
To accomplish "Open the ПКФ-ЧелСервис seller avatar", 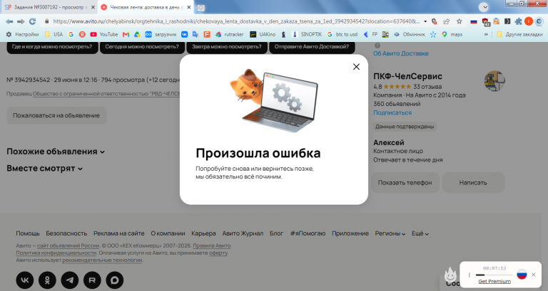I will pos(494,81).
